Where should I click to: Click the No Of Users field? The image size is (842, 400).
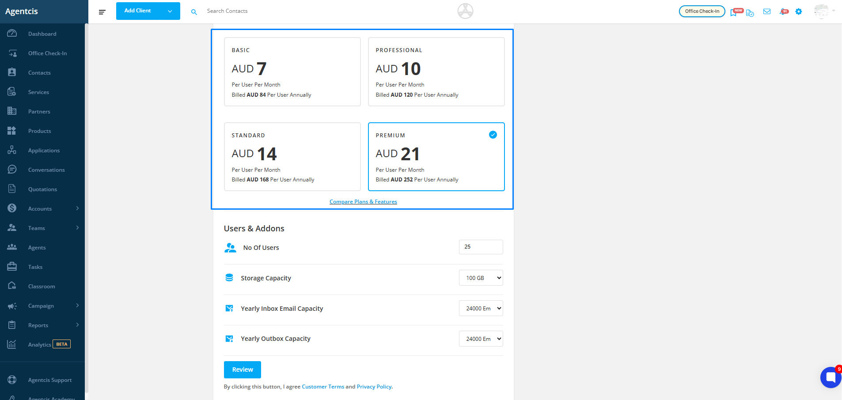[x=481, y=247]
